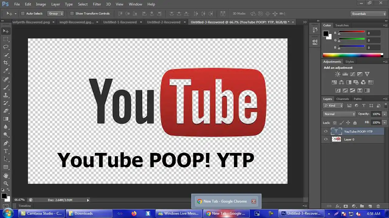This screenshot has height=218, width=389.
Task: Hide Layer 0 visibility eye
Action: tap(326, 139)
